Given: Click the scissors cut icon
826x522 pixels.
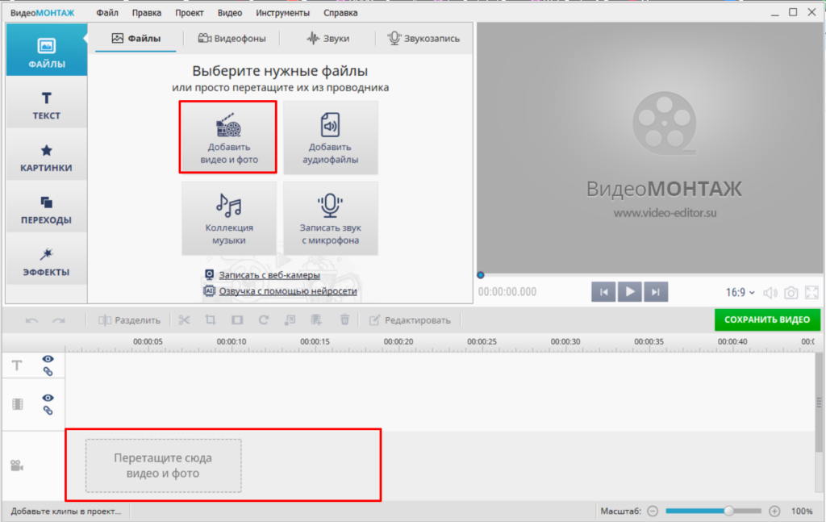Looking at the screenshot, I should [184, 319].
